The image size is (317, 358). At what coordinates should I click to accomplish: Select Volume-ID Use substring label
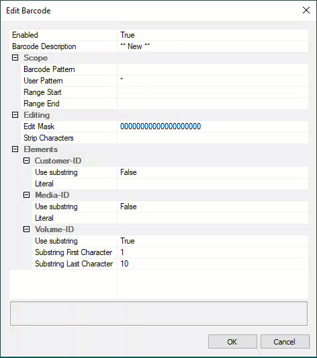[x=56, y=241]
